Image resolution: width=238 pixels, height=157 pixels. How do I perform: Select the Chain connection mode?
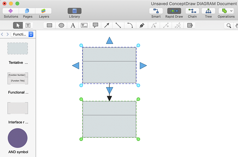(192, 11)
